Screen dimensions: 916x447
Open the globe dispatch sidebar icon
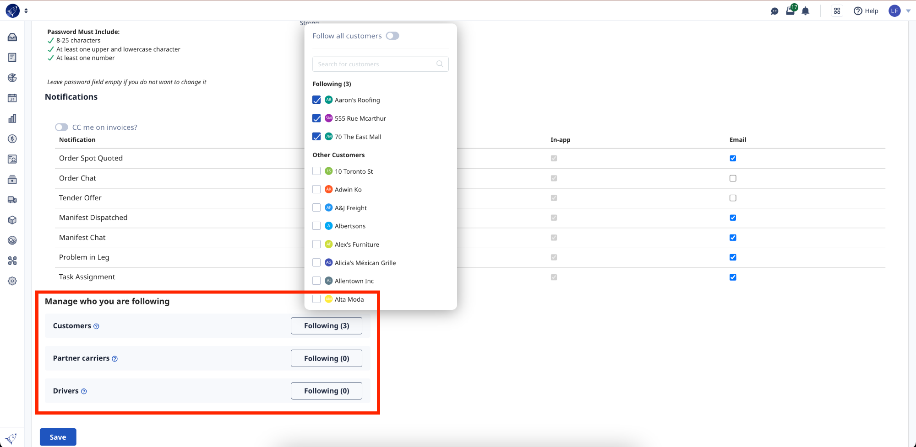pyautogui.click(x=12, y=78)
